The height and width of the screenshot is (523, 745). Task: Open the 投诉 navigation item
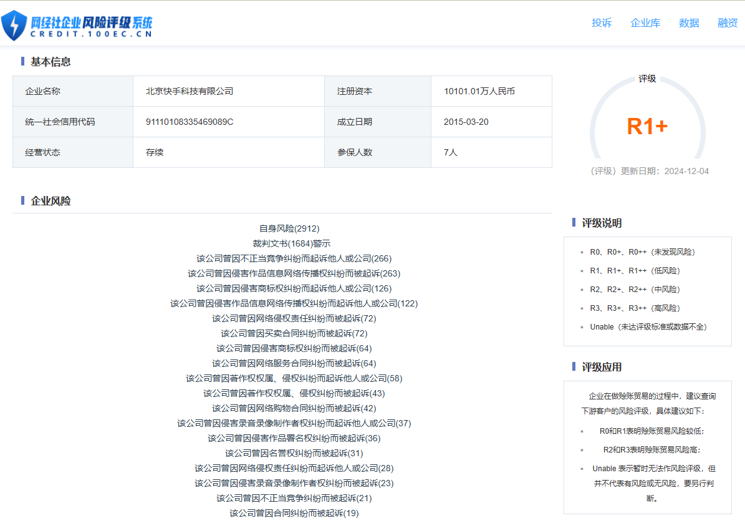coord(602,23)
